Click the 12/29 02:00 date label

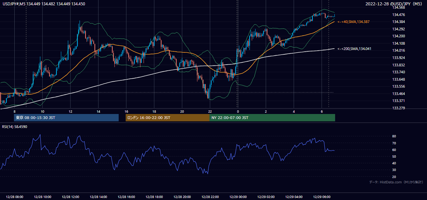(266, 197)
